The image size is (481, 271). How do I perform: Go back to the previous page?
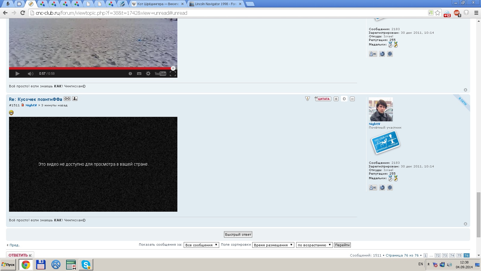5,13
